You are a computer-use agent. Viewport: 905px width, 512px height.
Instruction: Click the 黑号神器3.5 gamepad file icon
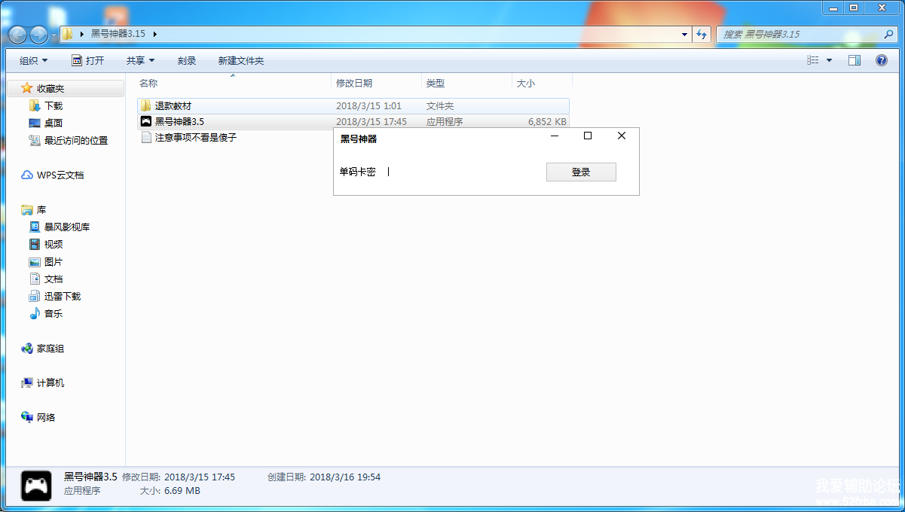(146, 121)
